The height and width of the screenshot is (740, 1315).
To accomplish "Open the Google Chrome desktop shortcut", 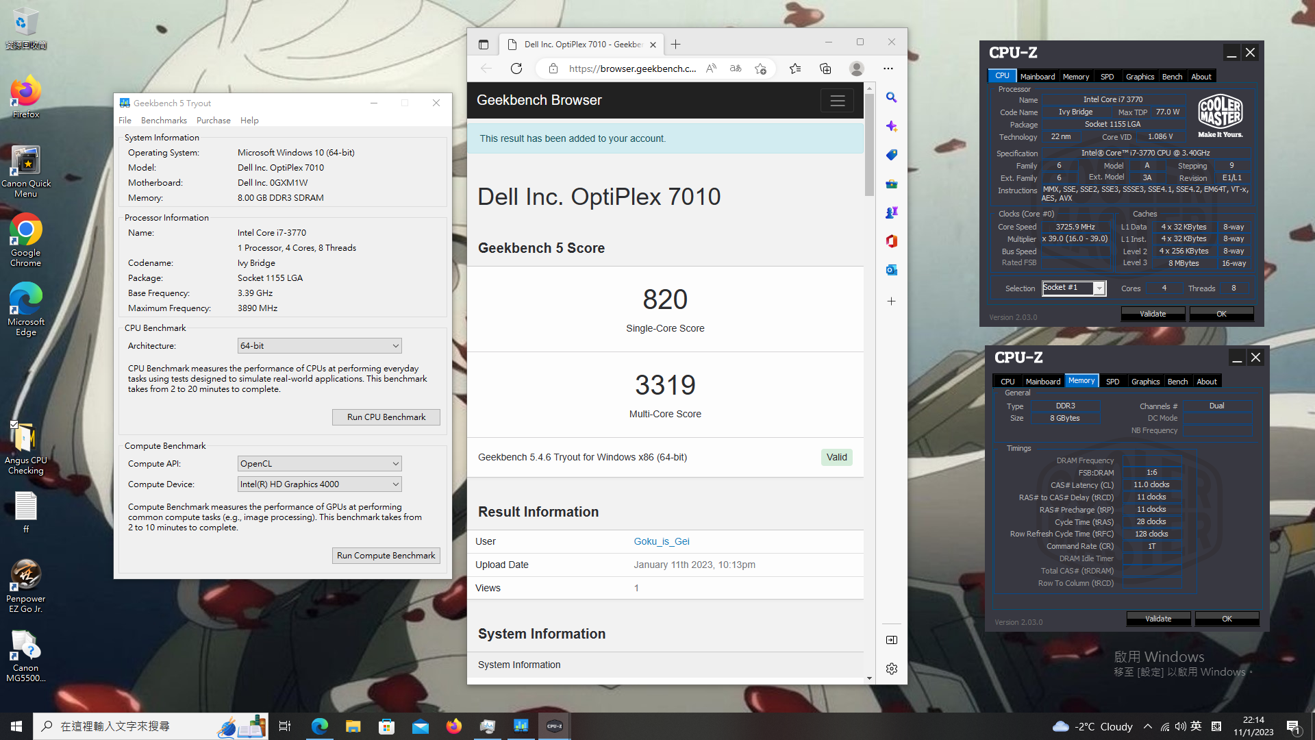I will [26, 241].
